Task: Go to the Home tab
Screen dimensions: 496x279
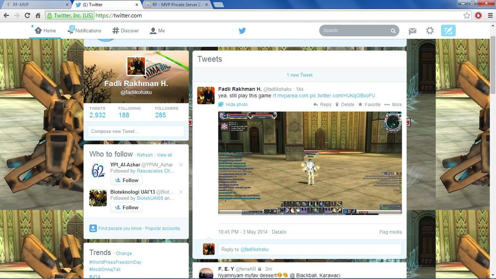Action: point(45,31)
